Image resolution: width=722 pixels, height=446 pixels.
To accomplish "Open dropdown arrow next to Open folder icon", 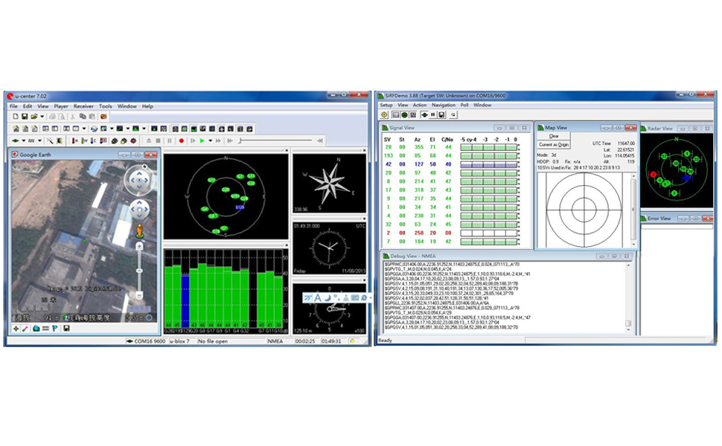I will [x=43, y=117].
